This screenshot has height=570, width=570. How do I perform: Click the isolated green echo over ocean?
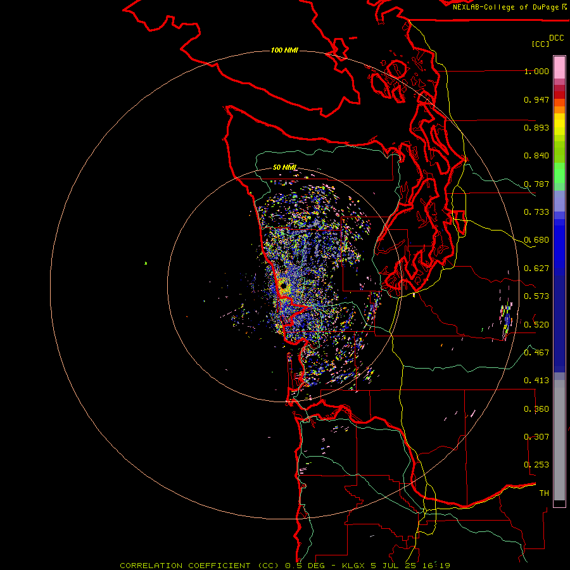coord(146,263)
